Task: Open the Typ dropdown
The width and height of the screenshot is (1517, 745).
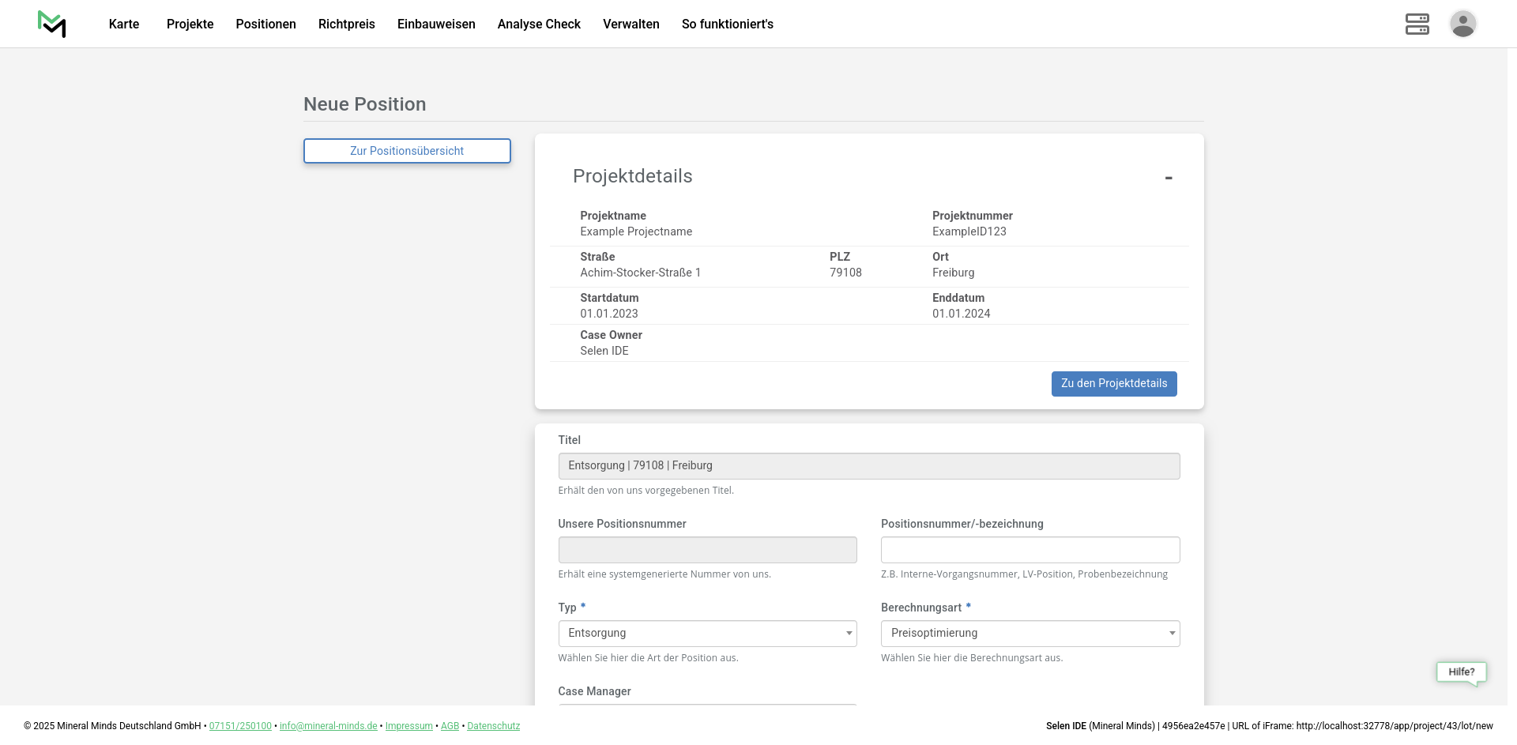Action: click(x=707, y=634)
